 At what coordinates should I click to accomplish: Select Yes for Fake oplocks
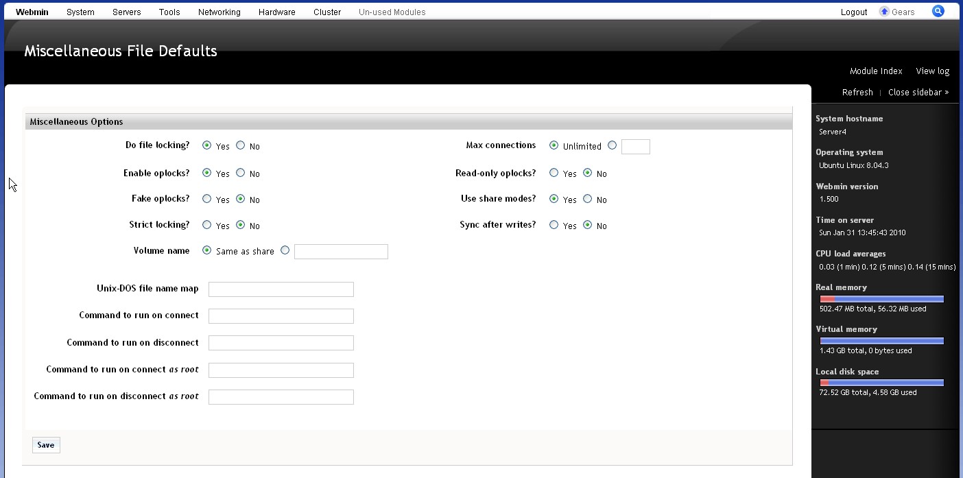206,199
